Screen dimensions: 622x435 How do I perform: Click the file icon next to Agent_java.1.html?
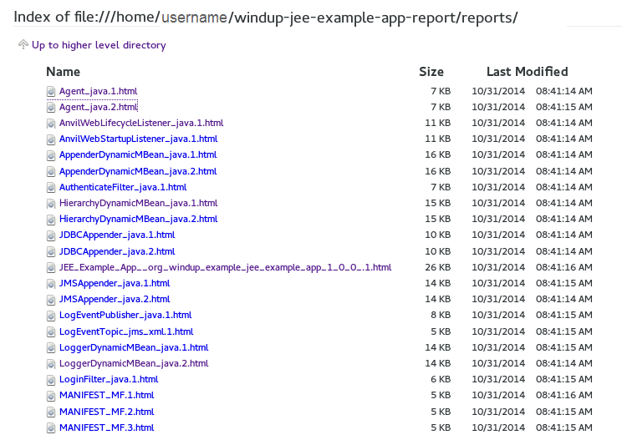[51, 91]
